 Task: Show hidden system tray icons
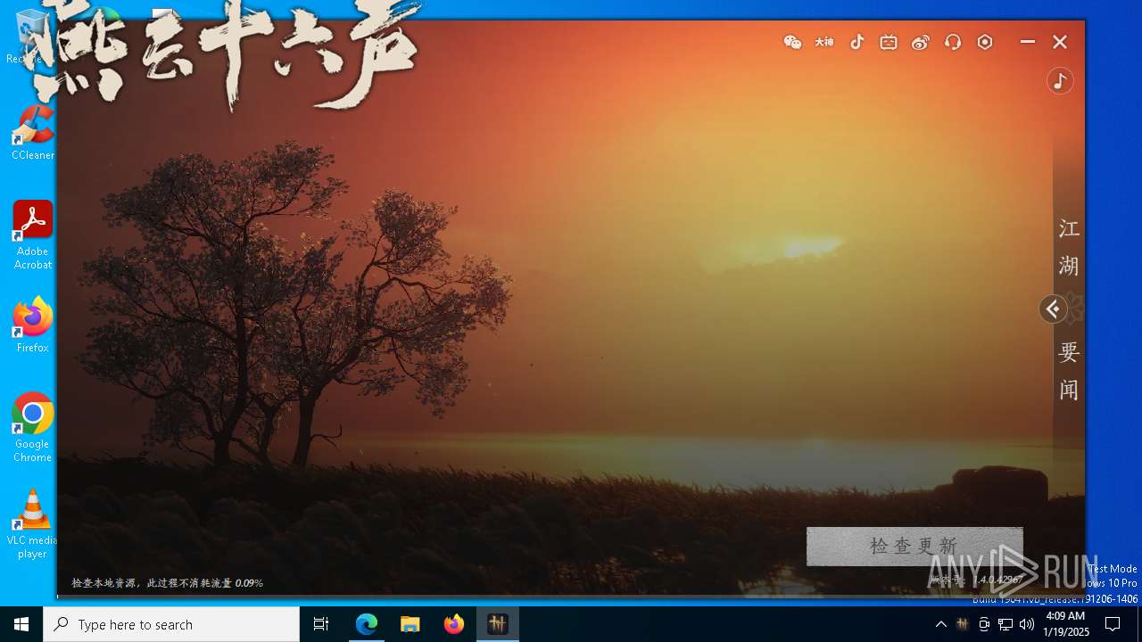pyautogui.click(x=940, y=624)
